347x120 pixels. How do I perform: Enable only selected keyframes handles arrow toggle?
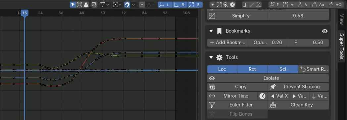pos(73,4)
